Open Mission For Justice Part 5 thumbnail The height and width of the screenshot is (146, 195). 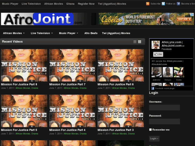click(24, 111)
